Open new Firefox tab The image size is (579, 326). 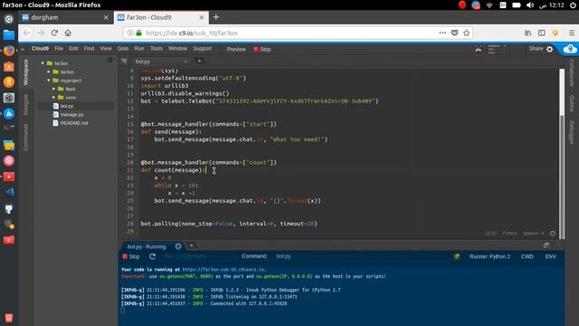coord(216,17)
